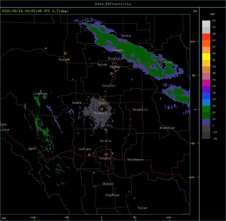Click the dBZ legend heading
Screen dimensions: 226x221
212,14
